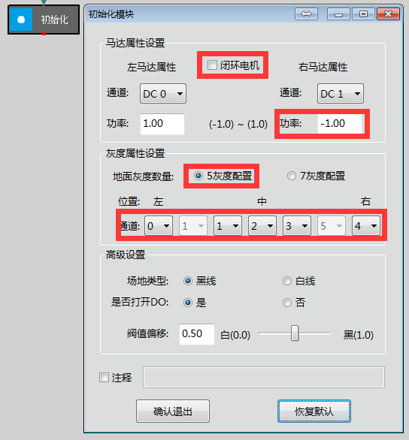
Task: Expand the rightmost grayscale channel 4 dropdown
Action: (x=366, y=225)
